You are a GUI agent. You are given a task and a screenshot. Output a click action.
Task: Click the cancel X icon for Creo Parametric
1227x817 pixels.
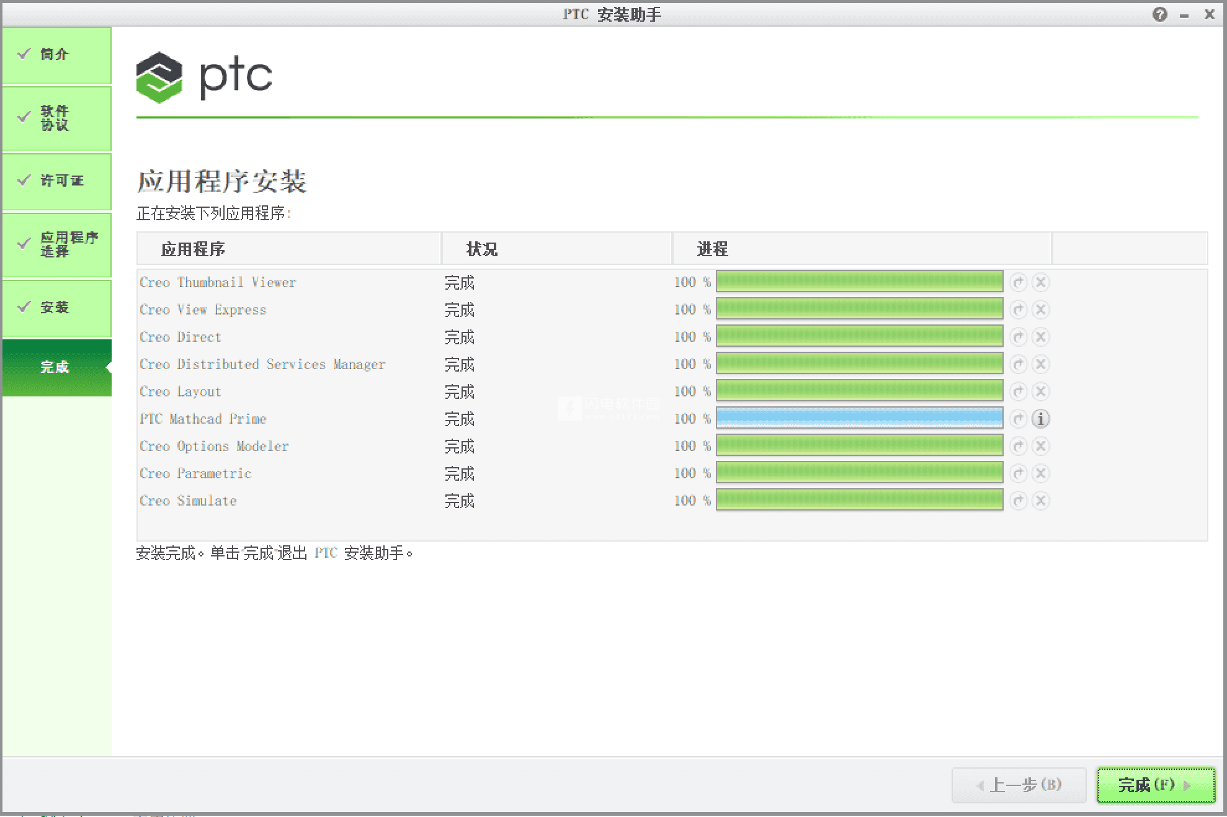coord(1041,473)
